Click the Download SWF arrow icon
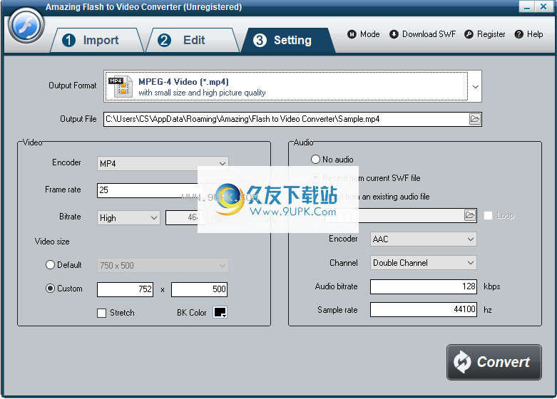The width and height of the screenshot is (557, 399). coord(394,34)
